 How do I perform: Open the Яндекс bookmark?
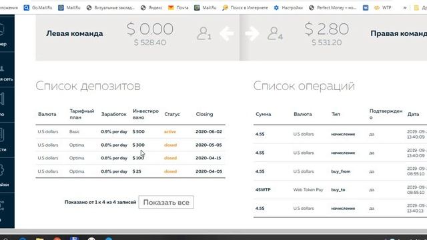pyautogui.click(x=151, y=7)
